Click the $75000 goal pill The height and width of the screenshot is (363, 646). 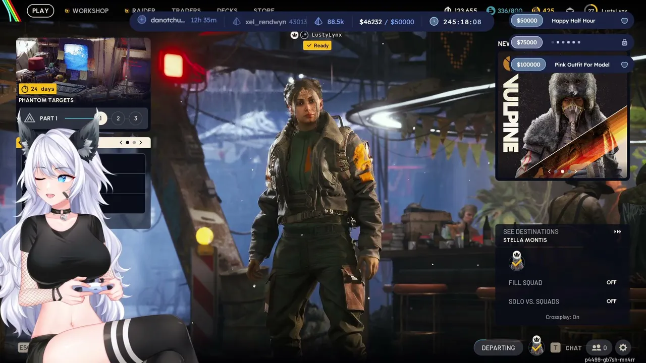(527, 42)
